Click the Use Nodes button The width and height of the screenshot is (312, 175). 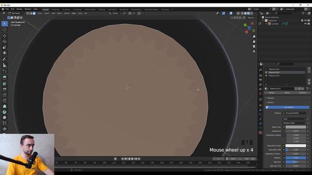(x=287, y=107)
